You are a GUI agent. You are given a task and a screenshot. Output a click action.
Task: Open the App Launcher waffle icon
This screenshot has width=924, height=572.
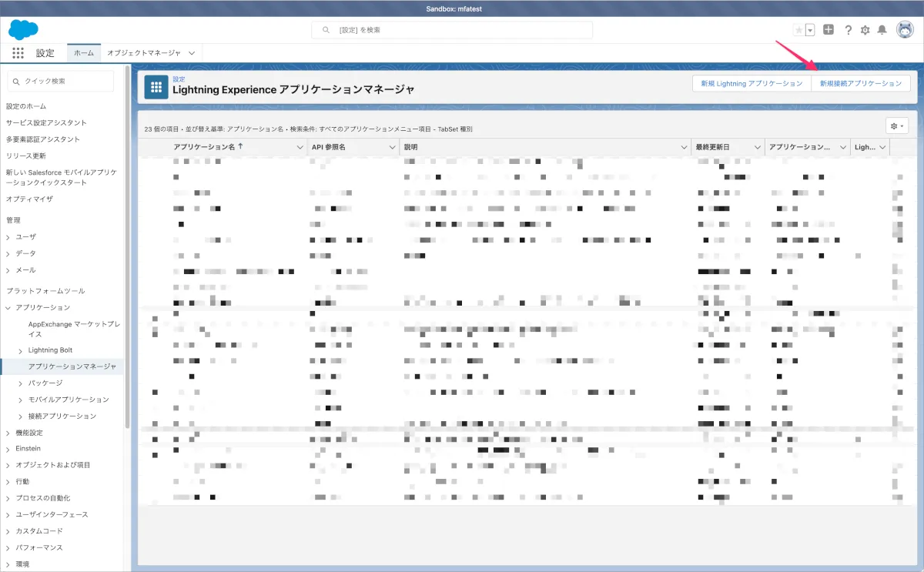coord(18,53)
